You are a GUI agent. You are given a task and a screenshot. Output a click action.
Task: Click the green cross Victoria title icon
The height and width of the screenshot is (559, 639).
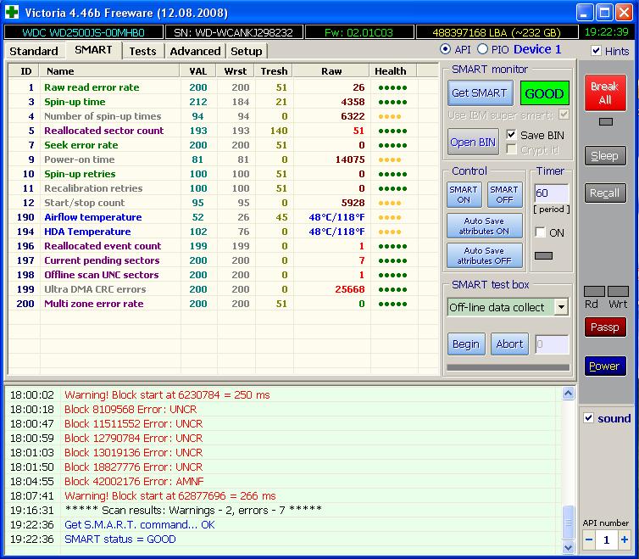pos(12,12)
